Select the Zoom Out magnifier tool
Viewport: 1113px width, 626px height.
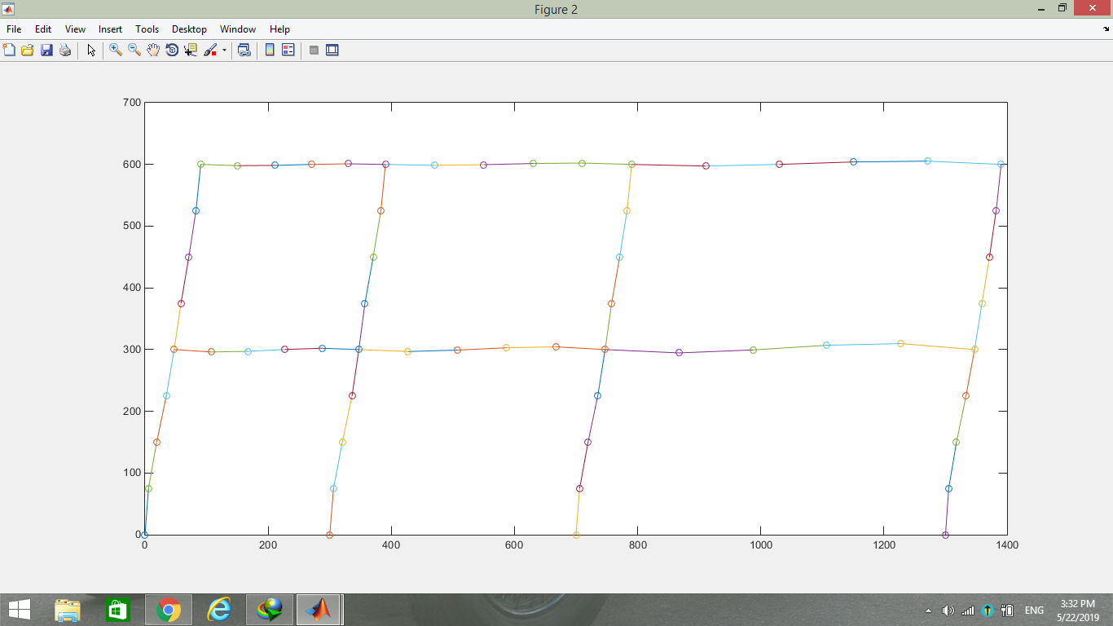134,50
